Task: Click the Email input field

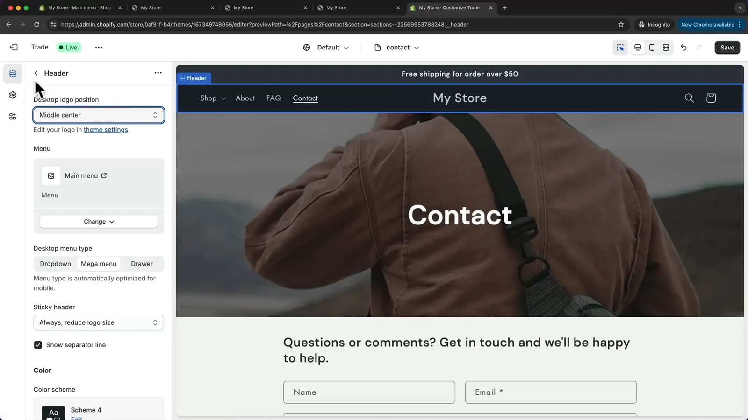Action: 551,392
